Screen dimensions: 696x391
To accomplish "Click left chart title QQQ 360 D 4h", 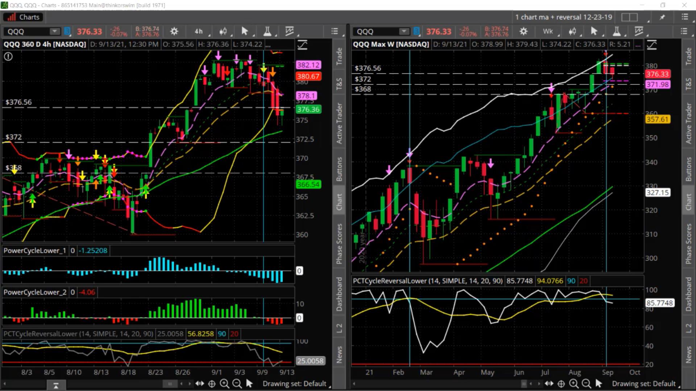I will (45, 44).
